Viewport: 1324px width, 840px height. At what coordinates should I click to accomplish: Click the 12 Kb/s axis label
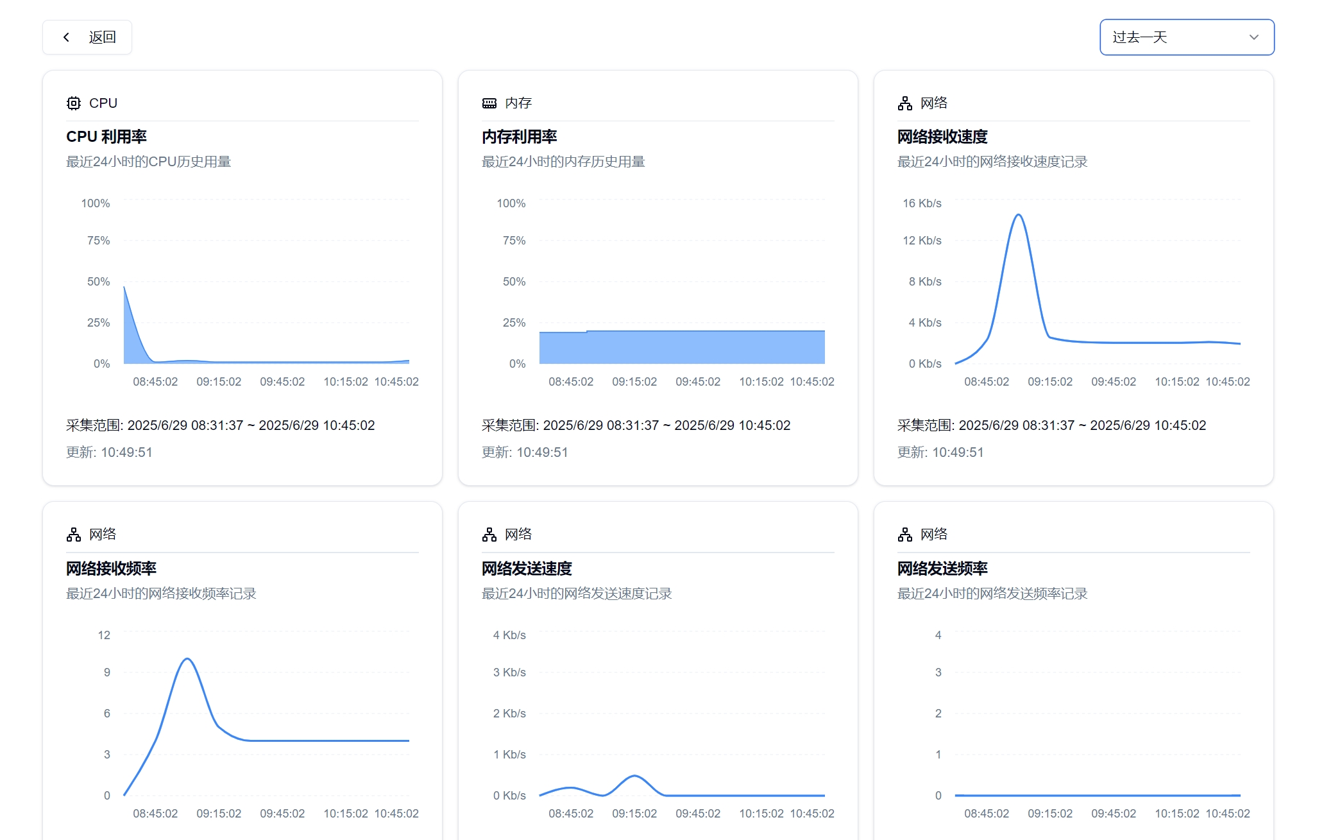click(x=922, y=241)
